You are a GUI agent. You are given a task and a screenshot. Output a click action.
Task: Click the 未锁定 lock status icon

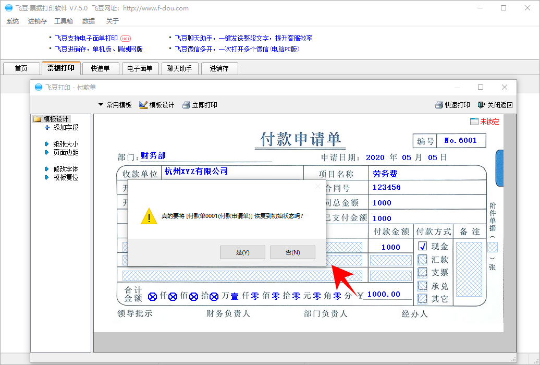(474, 121)
